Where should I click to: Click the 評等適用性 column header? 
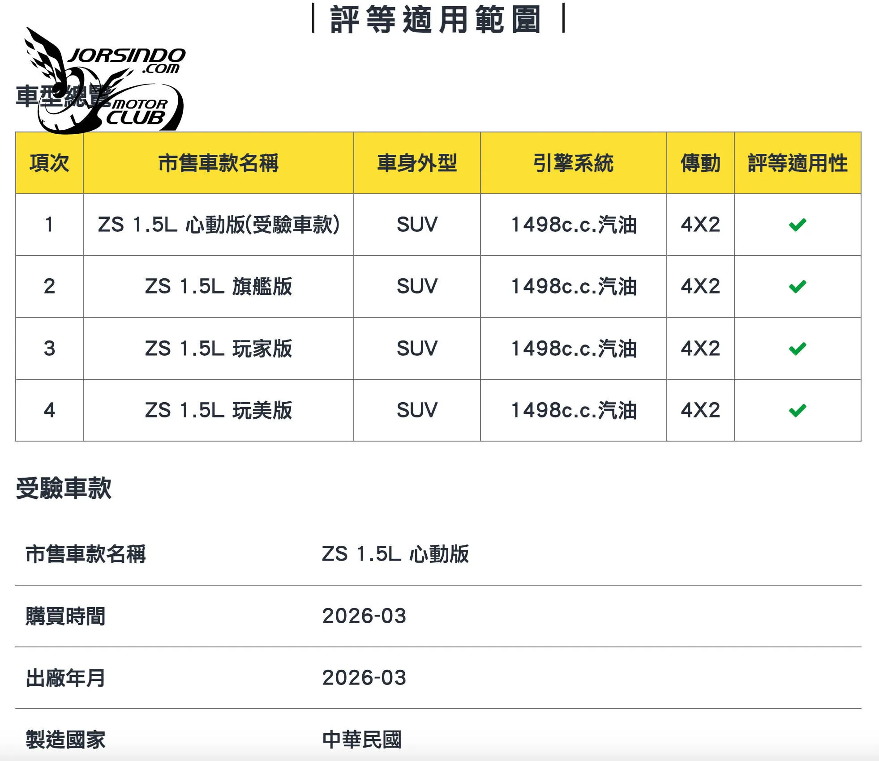click(798, 163)
